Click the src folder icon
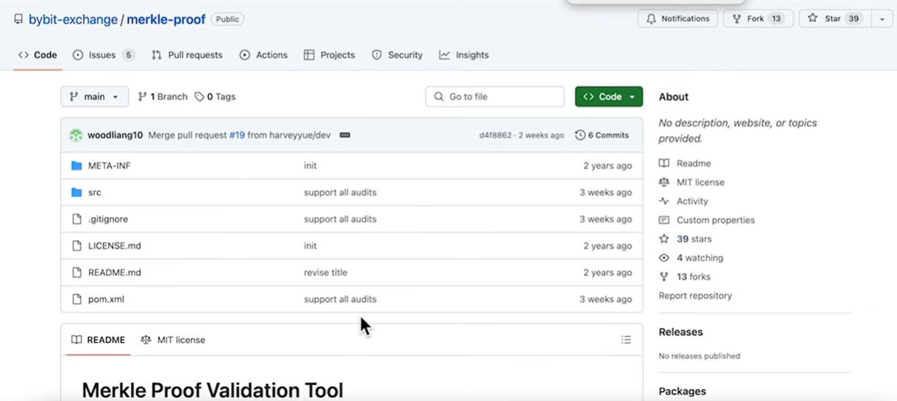This screenshot has width=897, height=401. pos(76,192)
